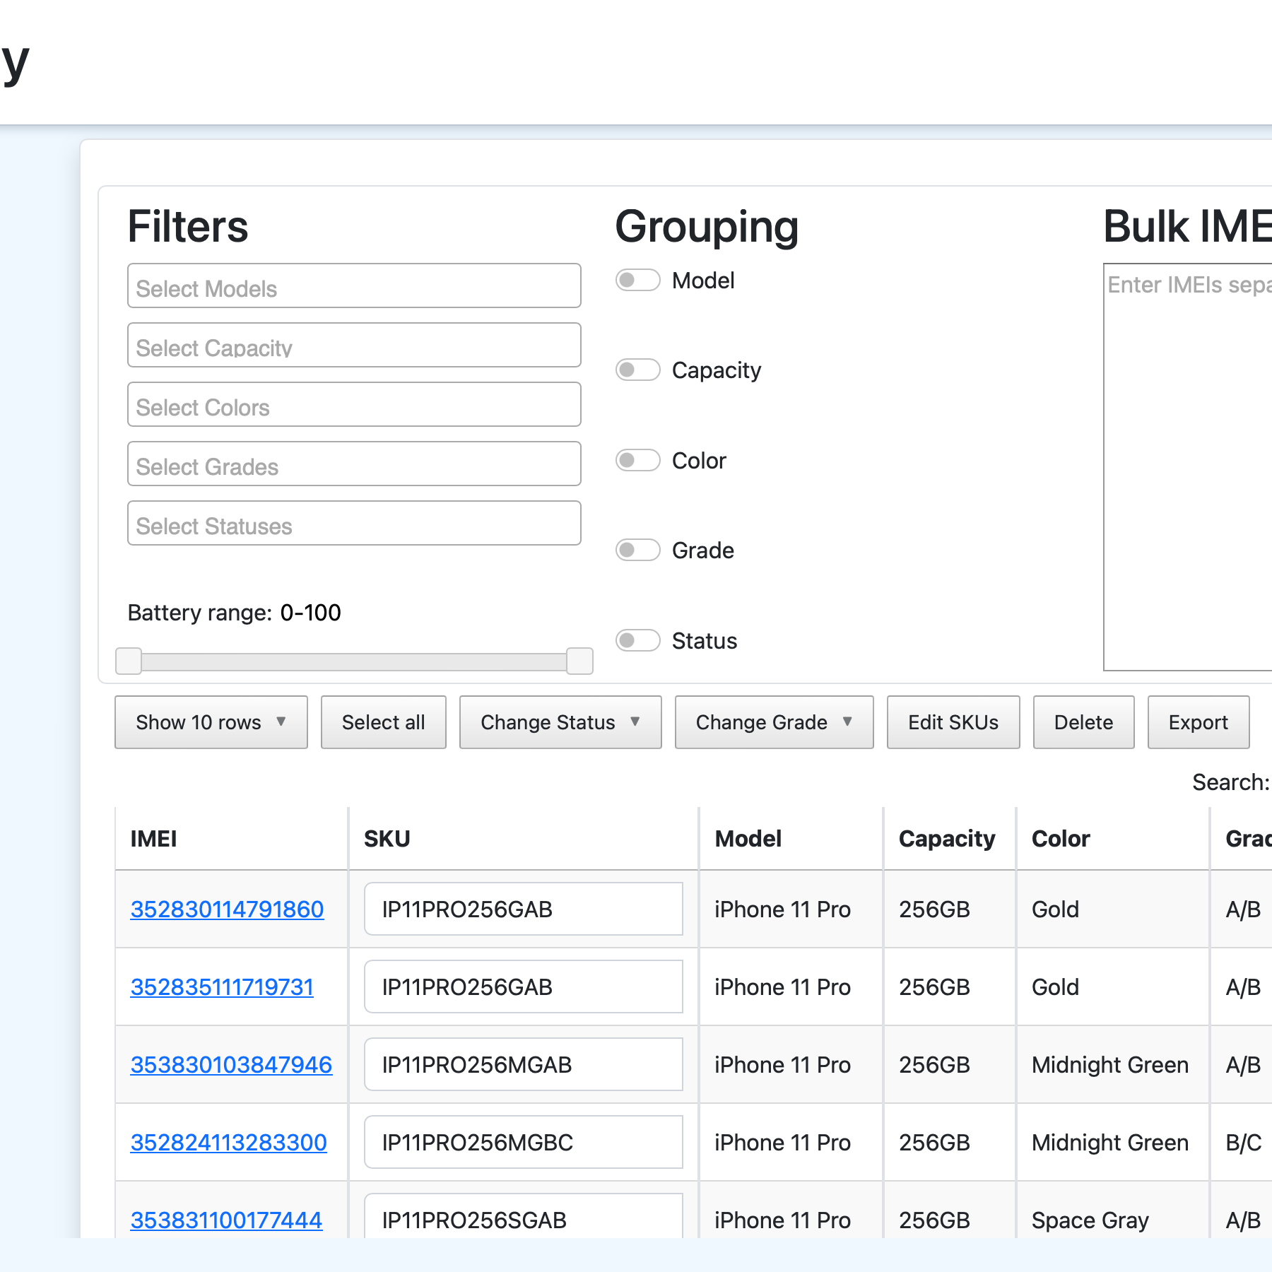Click the battery range maximum handle

tap(579, 661)
